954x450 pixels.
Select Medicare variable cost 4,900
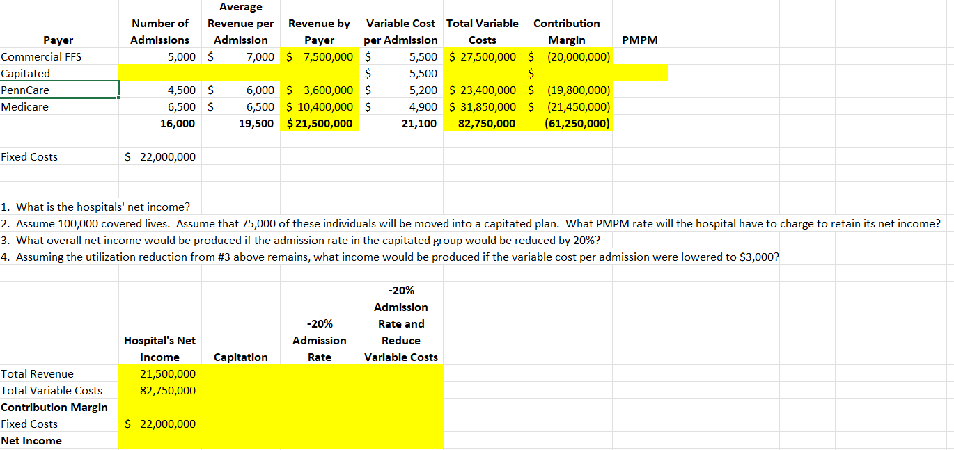pyautogui.click(x=401, y=106)
